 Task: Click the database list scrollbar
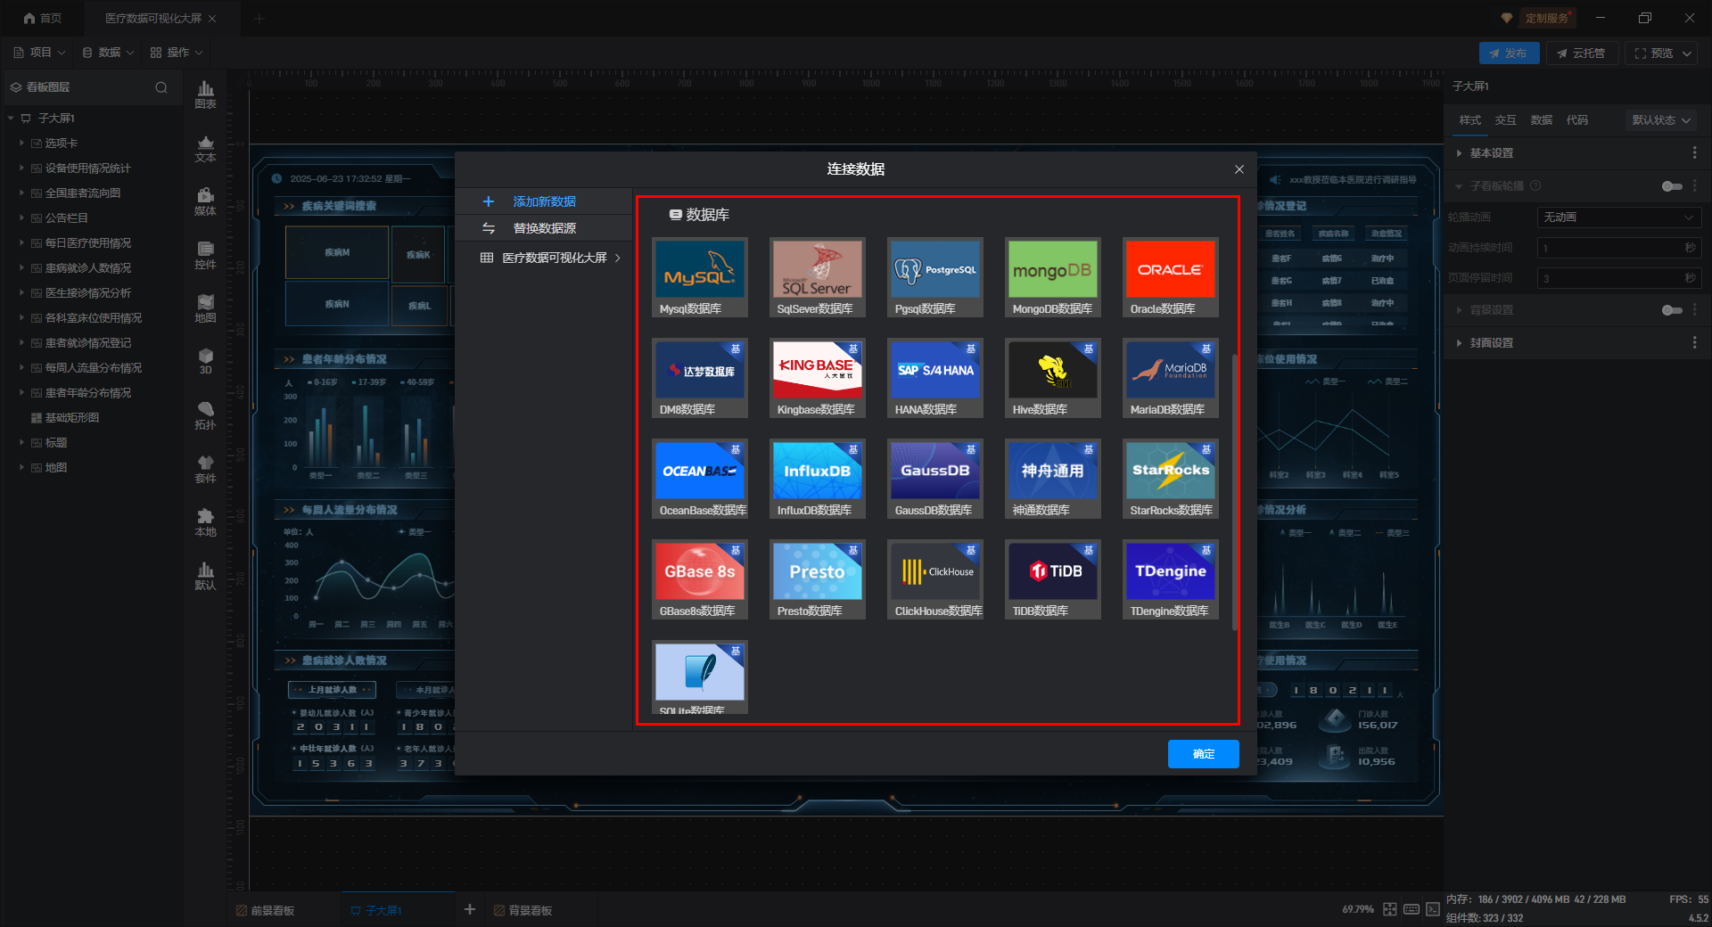(1235, 492)
